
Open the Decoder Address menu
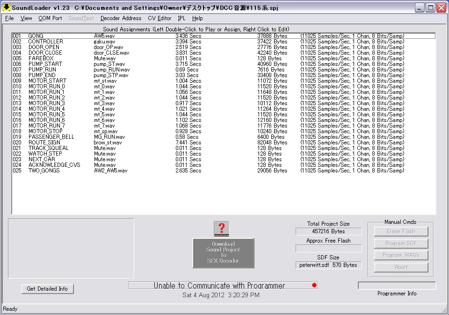click(x=121, y=18)
